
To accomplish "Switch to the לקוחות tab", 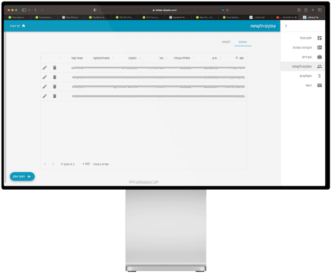I will 226,42.
